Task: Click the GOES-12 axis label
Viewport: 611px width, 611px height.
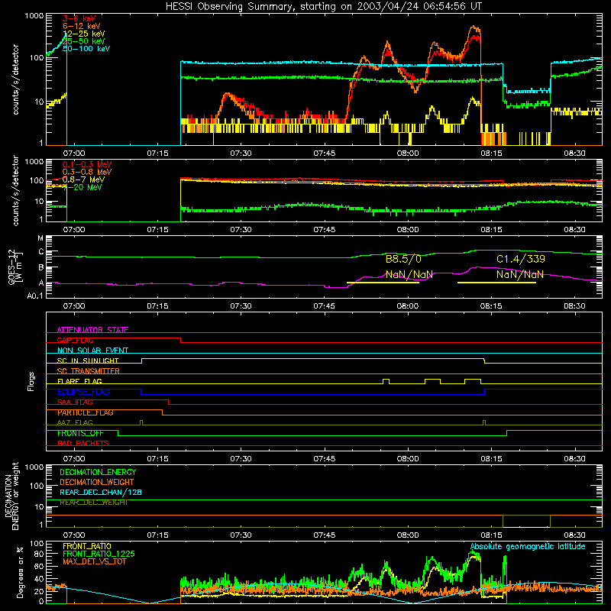Action: (15, 267)
